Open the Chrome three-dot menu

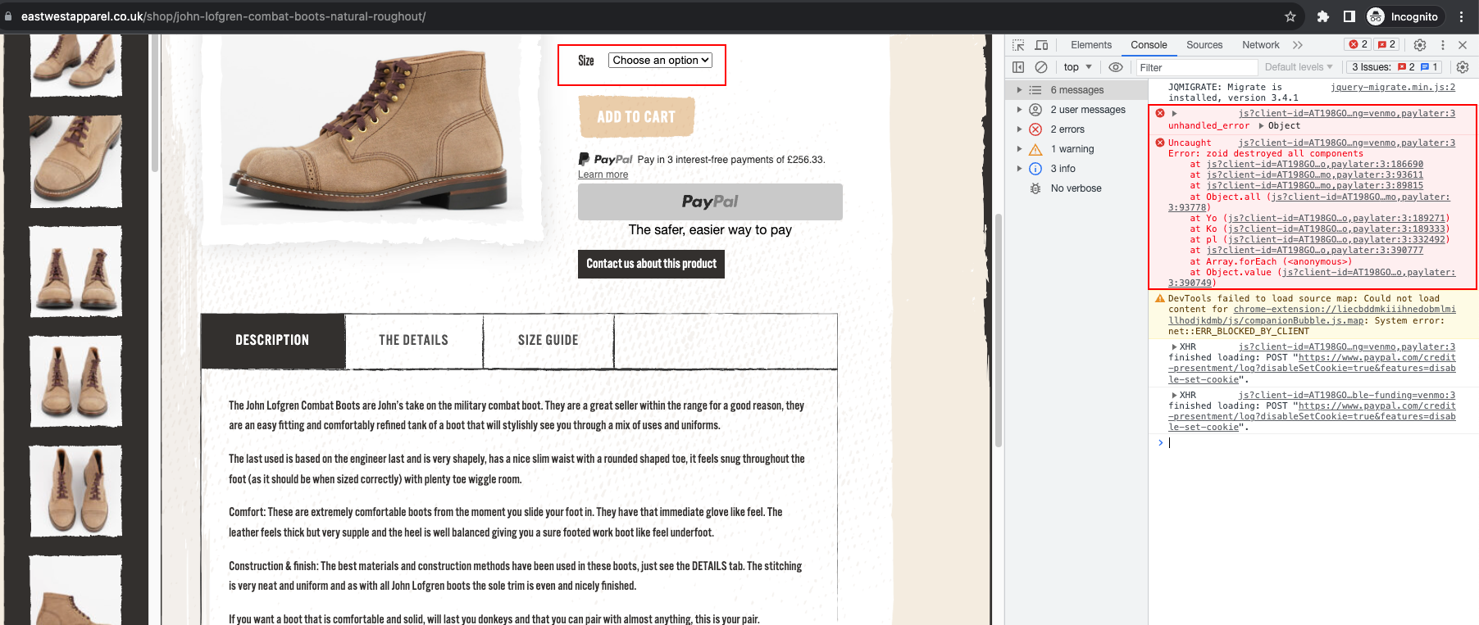(1461, 16)
